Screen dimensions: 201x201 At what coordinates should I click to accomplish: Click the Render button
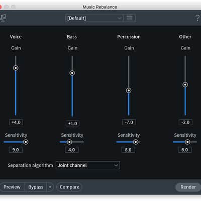point(188,187)
